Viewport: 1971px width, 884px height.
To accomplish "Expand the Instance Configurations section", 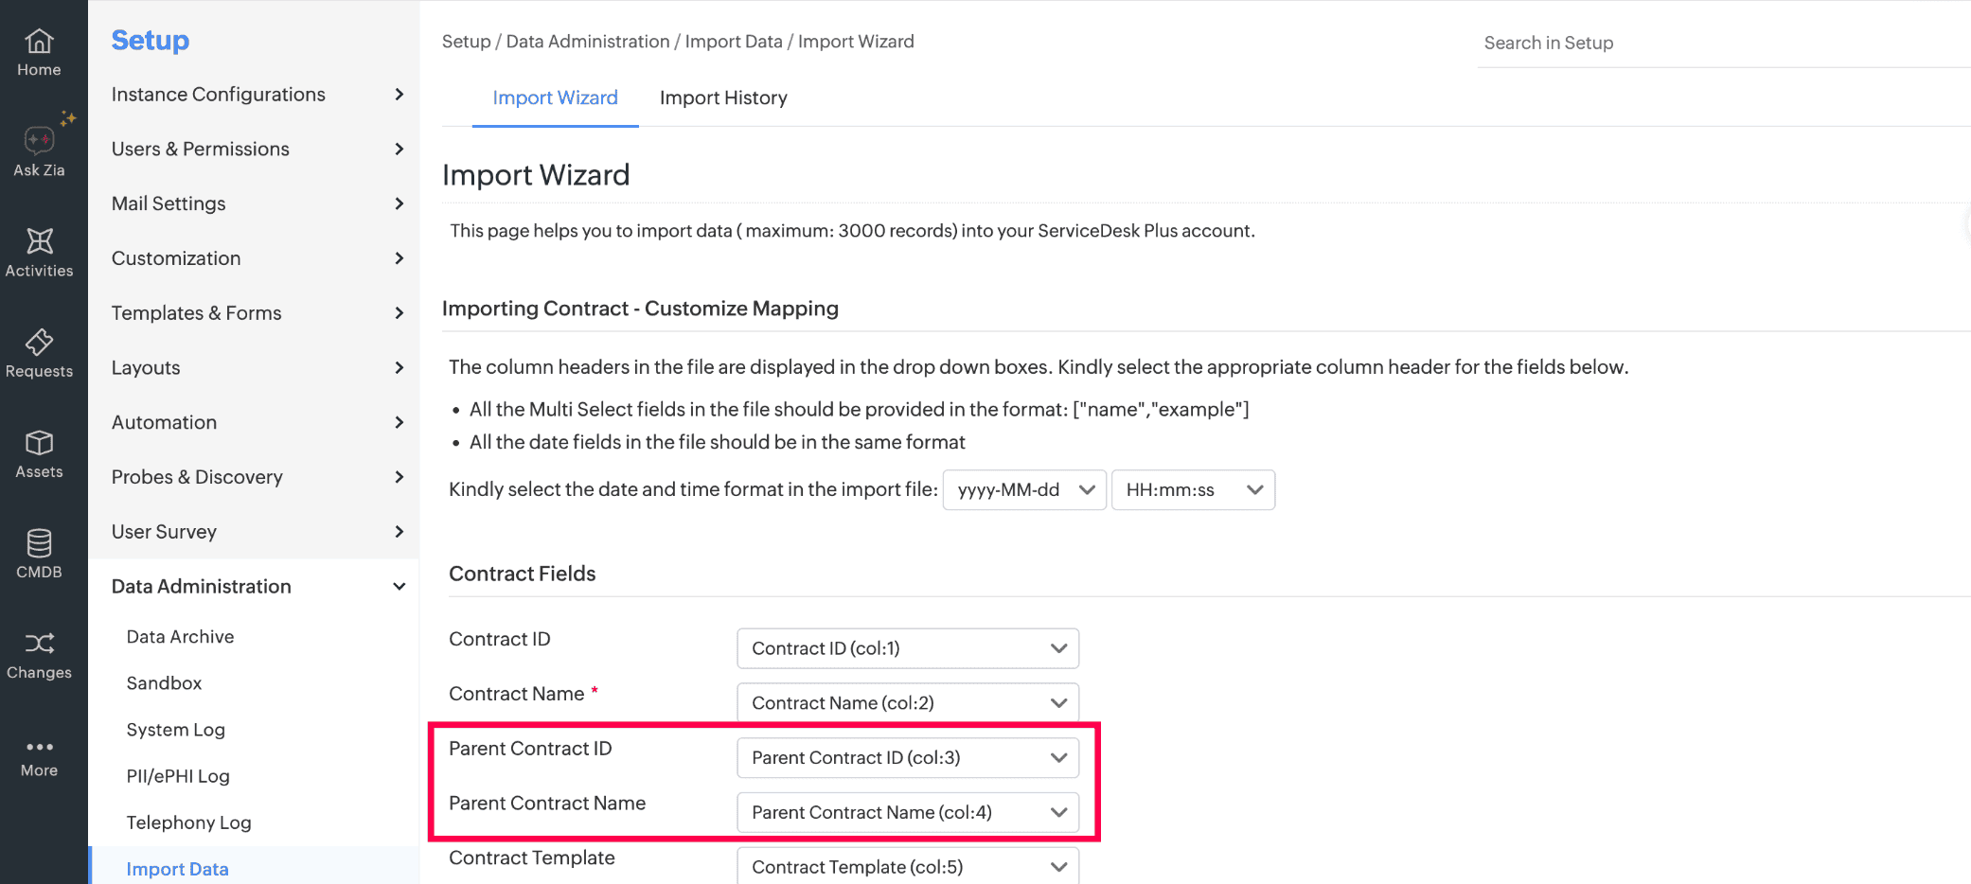I will (x=256, y=95).
